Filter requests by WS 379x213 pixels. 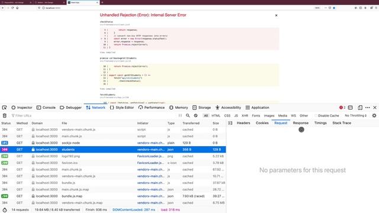[294, 116]
